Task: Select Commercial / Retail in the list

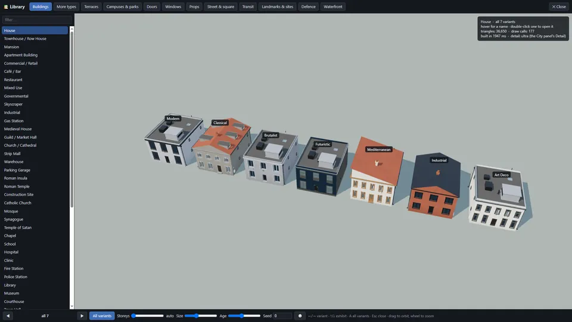Action: pyautogui.click(x=35, y=63)
